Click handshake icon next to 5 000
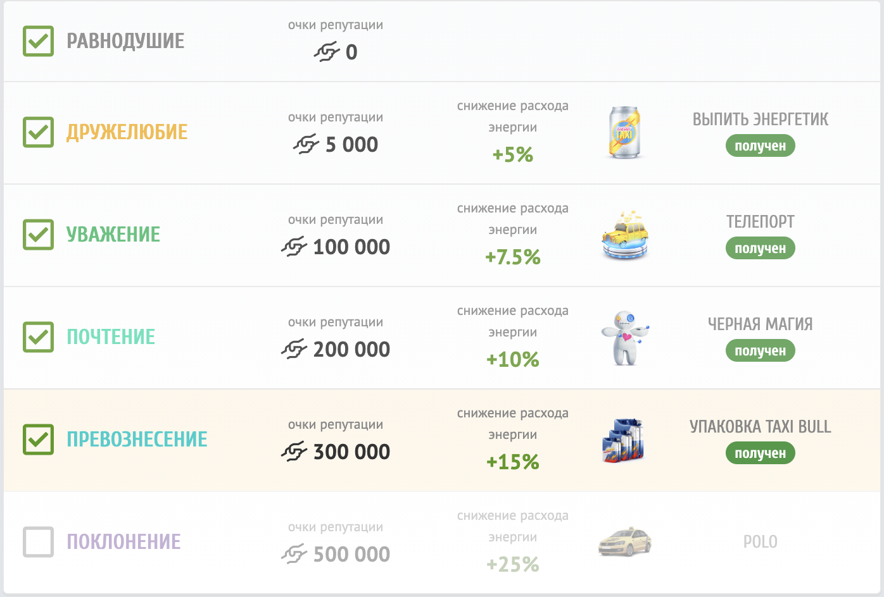 (306, 144)
